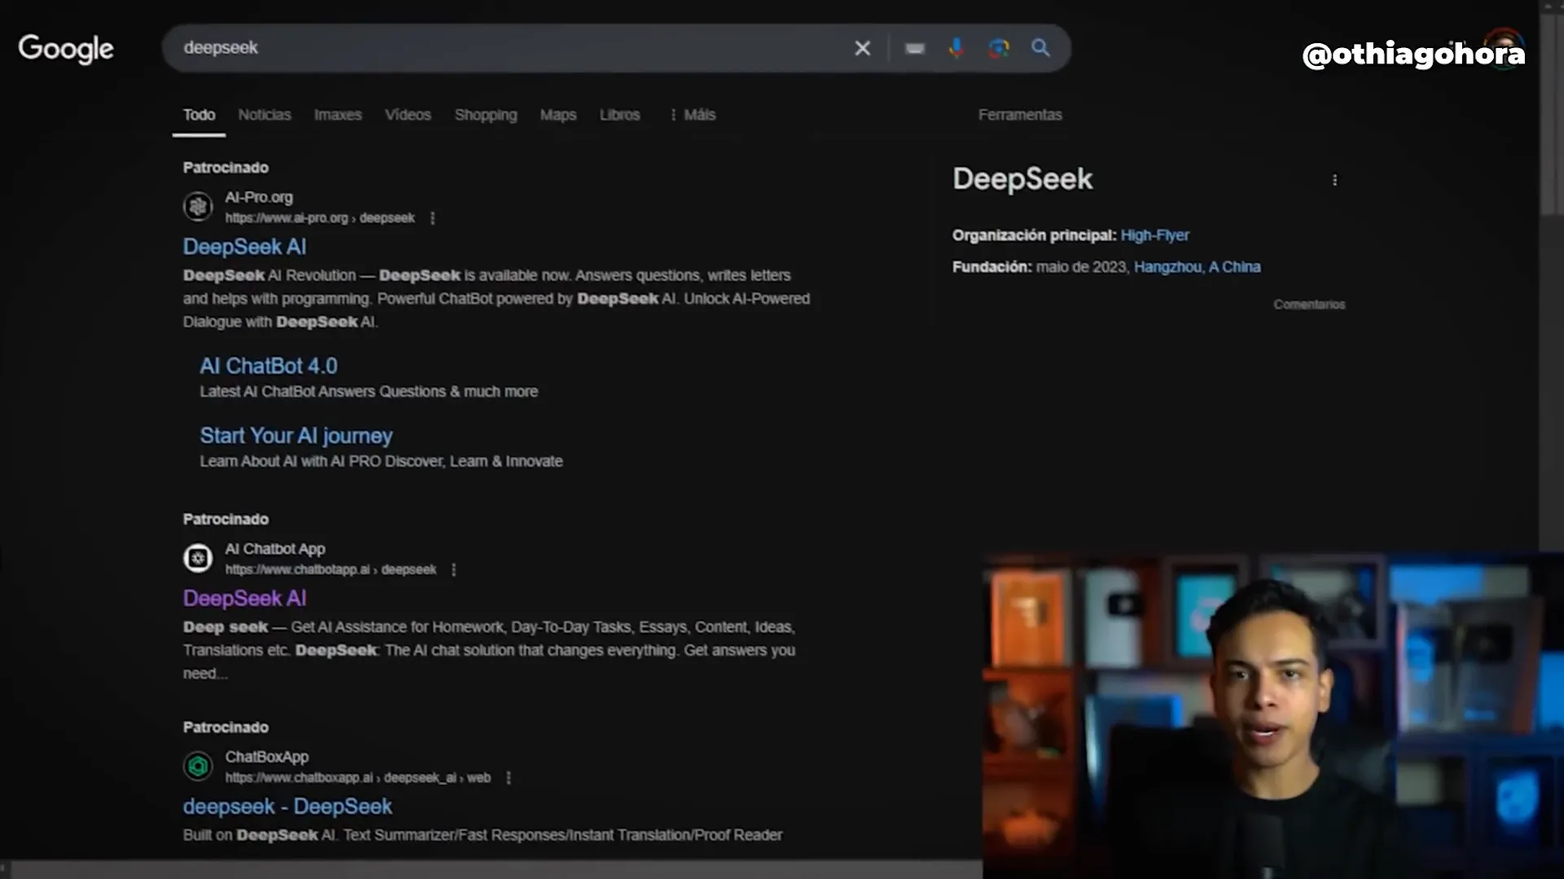This screenshot has width=1564, height=879.
Task: Click the DeepSeek knowledge panel title
Action: [1022, 179]
